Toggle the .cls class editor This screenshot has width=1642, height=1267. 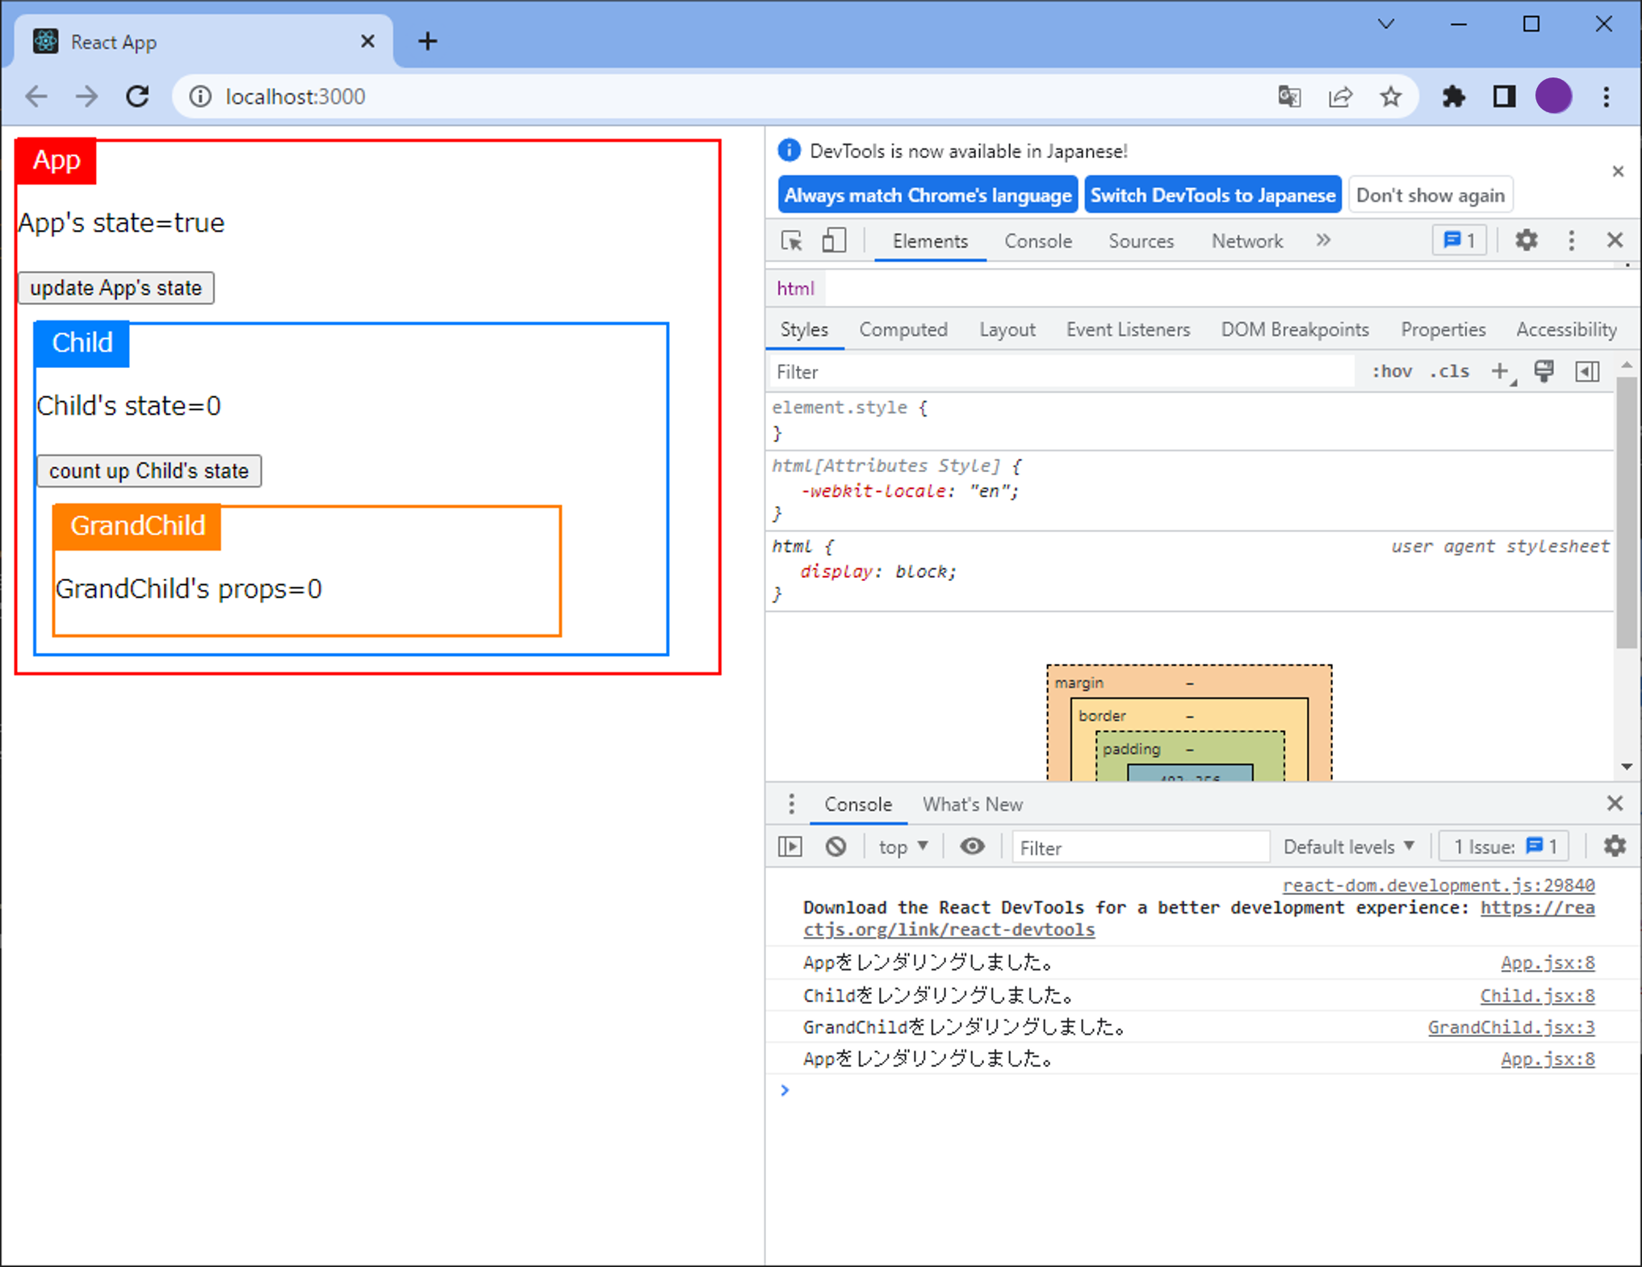click(x=1449, y=371)
